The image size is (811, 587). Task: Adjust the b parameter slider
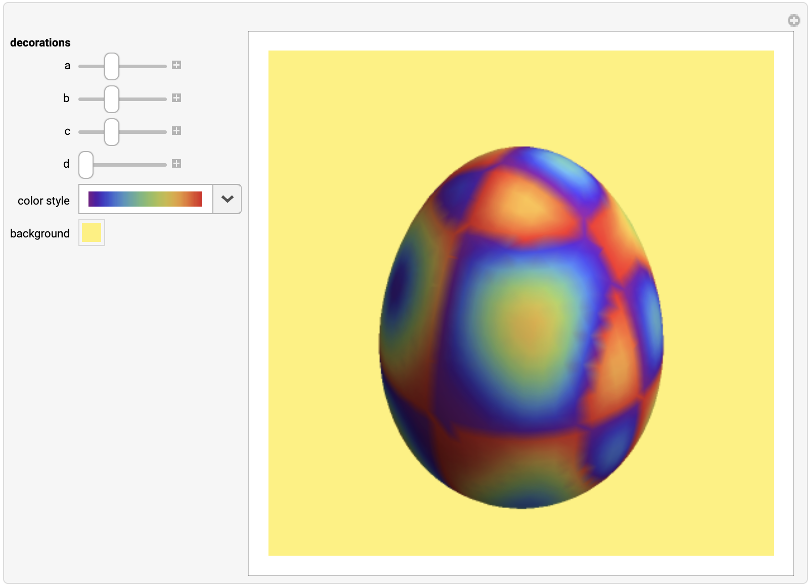(x=111, y=98)
